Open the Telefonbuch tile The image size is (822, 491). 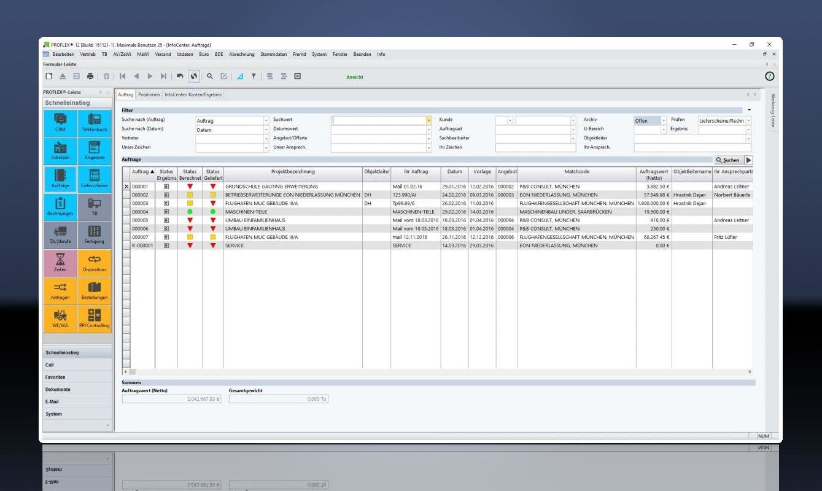click(x=95, y=123)
